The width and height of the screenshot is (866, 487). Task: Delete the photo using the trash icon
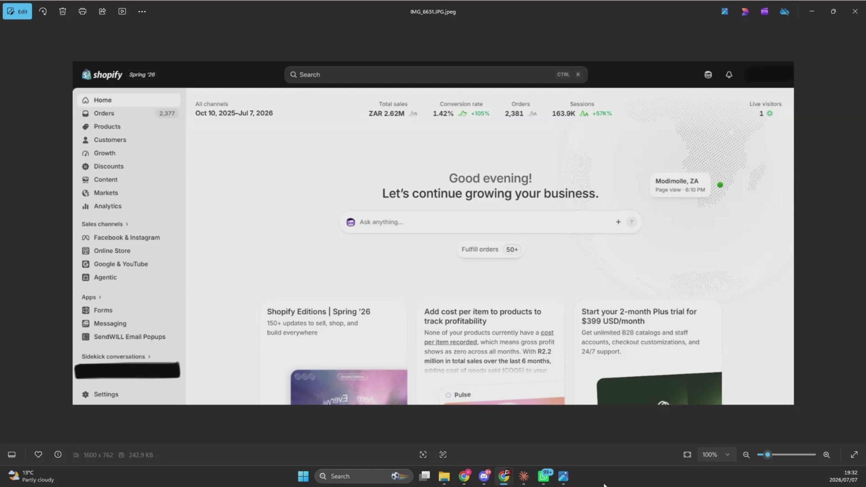63,11
